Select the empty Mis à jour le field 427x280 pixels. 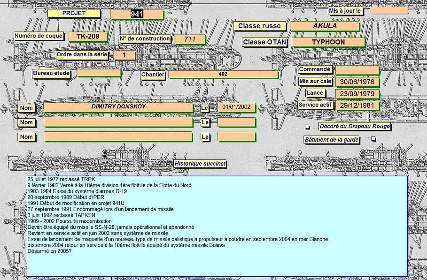point(388,10)
